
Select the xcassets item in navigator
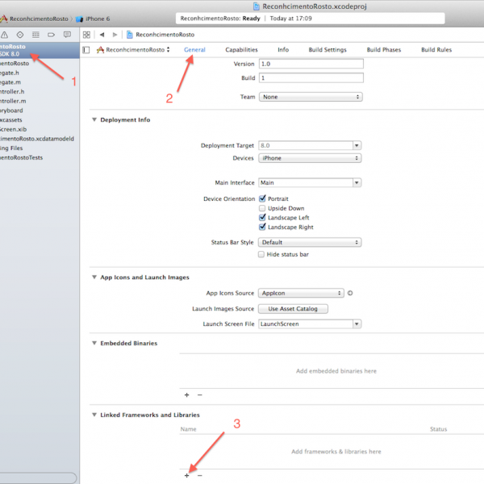pos(40,119)
